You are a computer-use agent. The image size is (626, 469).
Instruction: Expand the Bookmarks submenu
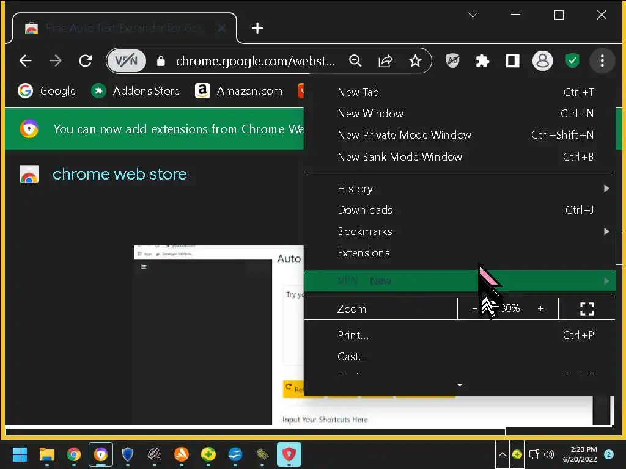(x=460, y=231)
